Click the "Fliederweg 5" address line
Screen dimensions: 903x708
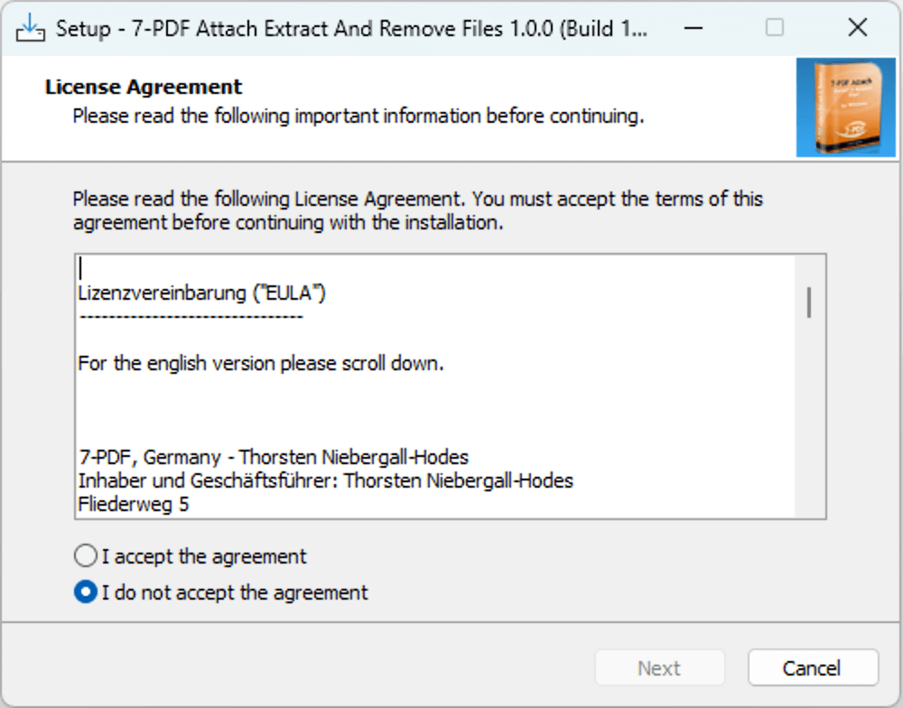tap(134, 504)
